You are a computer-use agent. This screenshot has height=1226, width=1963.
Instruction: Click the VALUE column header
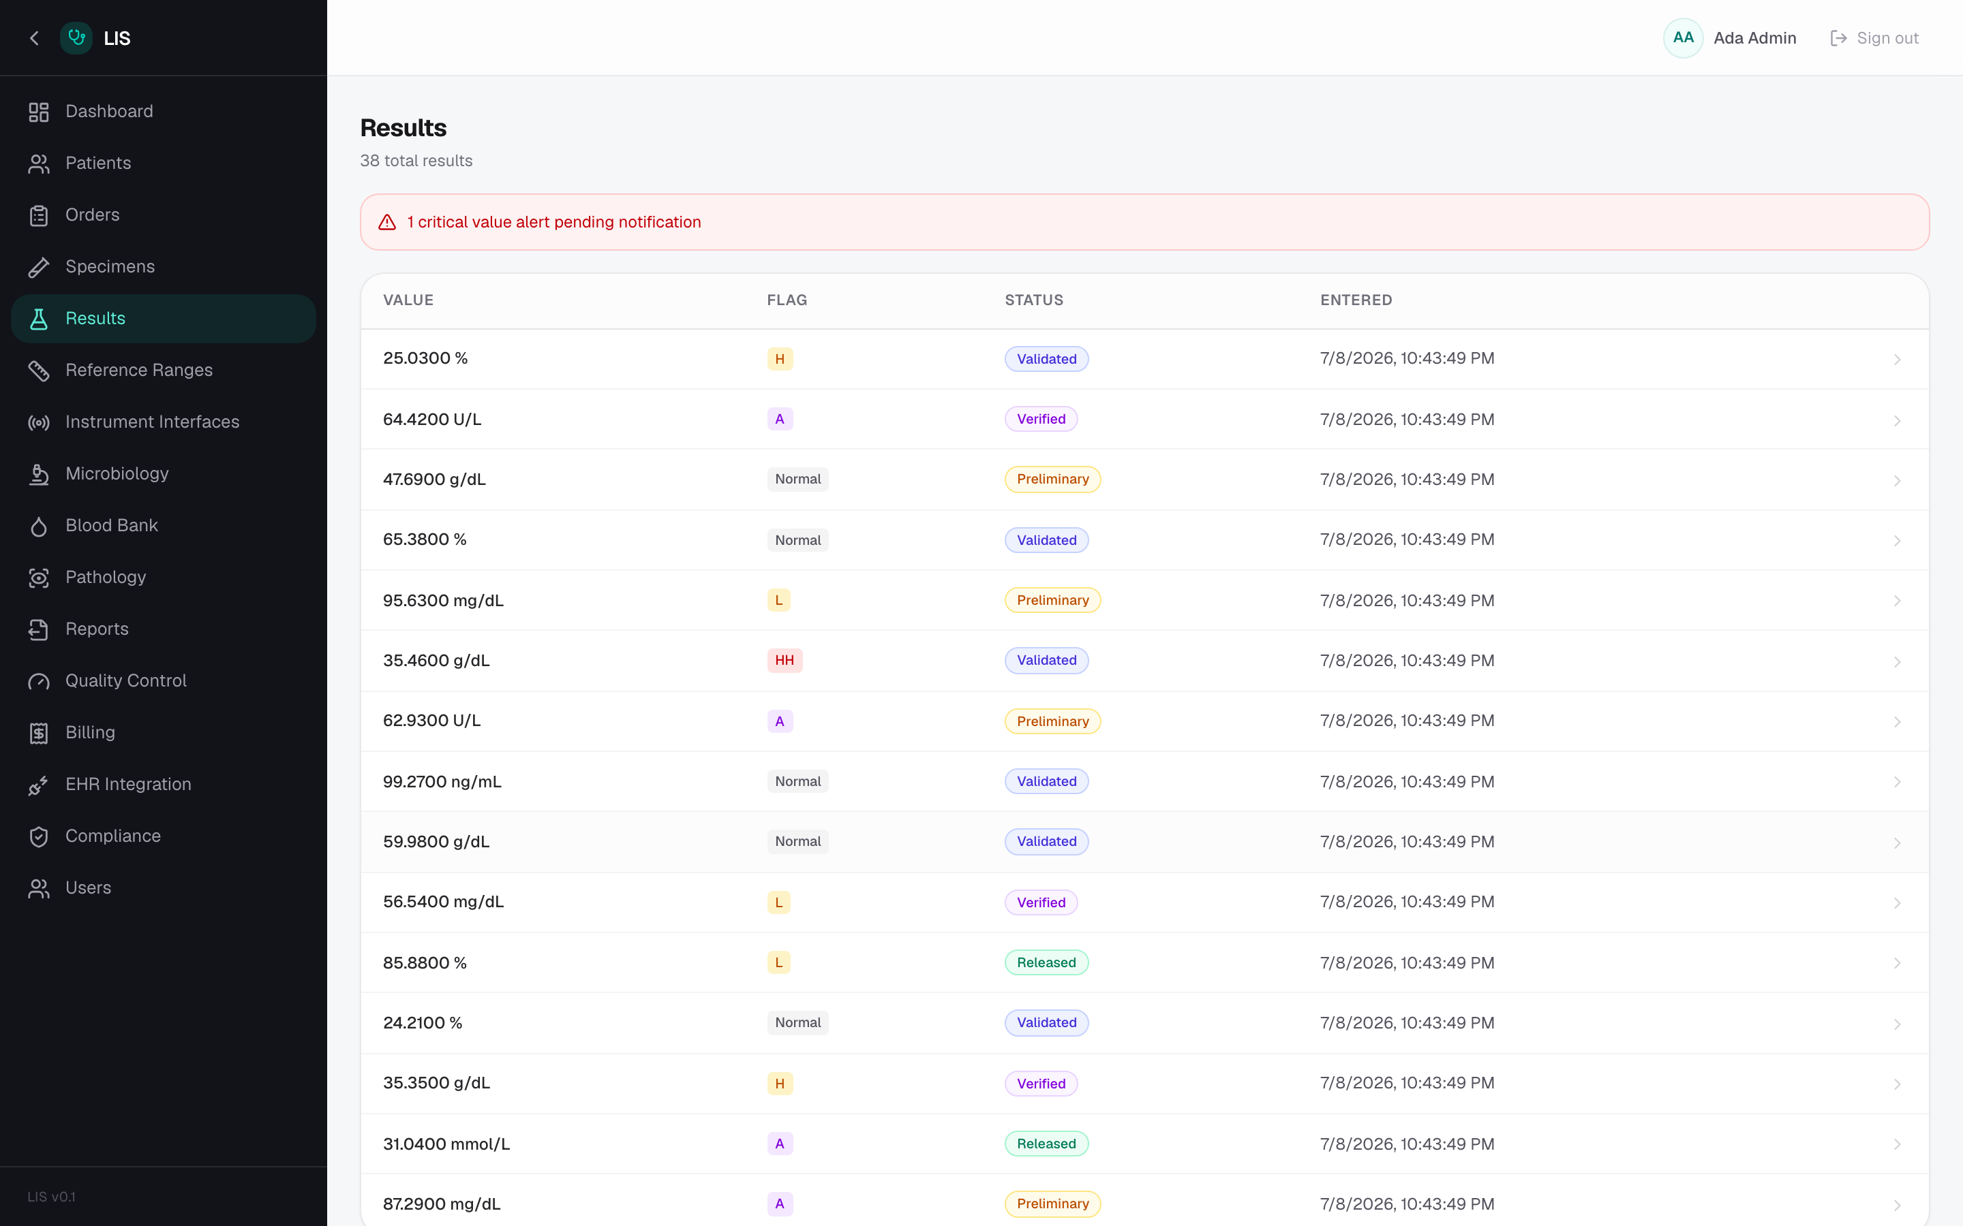[x=408, y=300]
